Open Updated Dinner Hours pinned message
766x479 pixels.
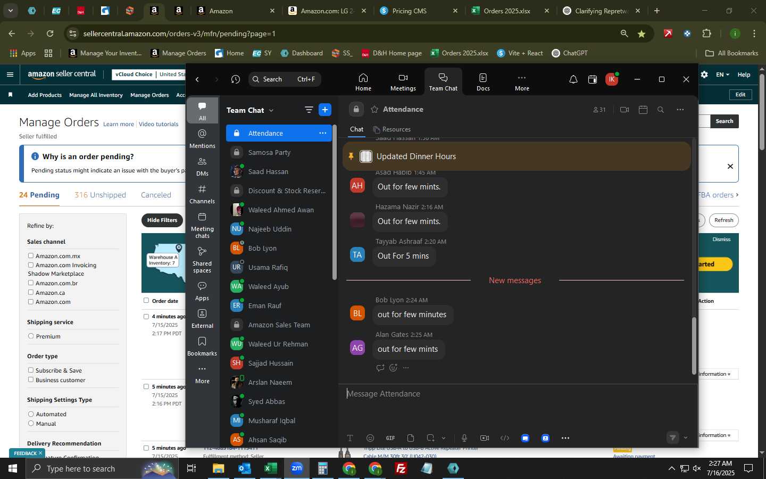coord(516,156)
